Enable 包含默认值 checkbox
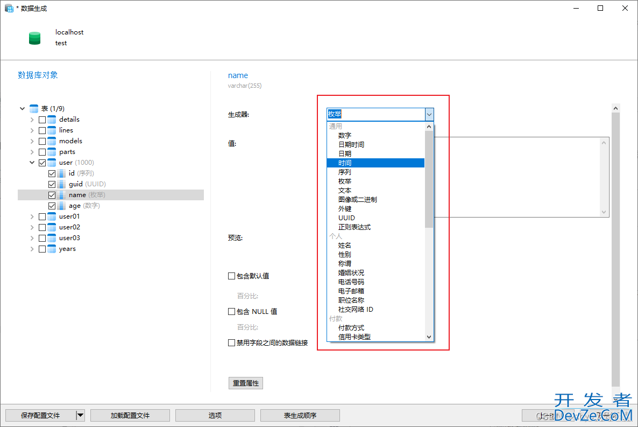This screenshot has width=638, height=427. click(231, 276)
